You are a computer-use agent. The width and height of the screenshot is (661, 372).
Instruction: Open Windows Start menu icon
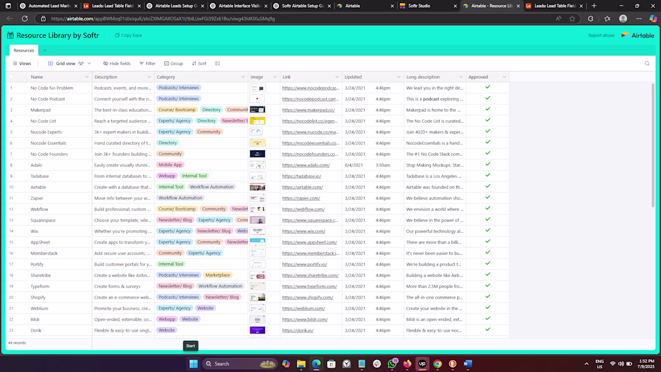193,364
